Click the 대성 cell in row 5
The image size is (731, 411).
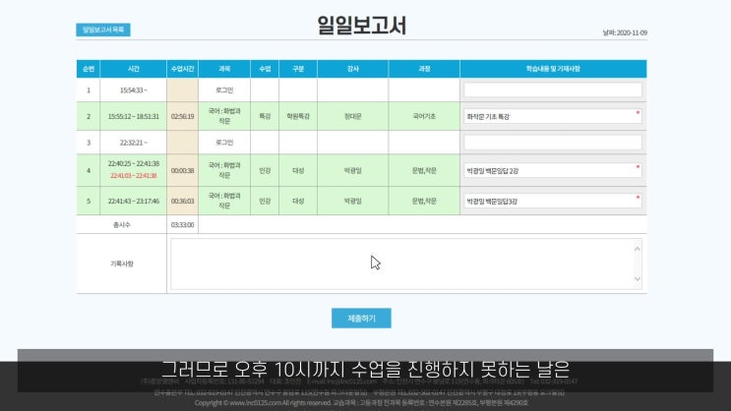point(298,202)
